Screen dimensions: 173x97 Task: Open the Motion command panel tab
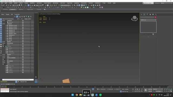(150, 14)
